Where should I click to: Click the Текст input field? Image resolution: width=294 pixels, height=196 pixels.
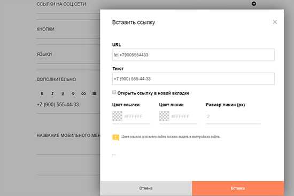tap(194, 79)
